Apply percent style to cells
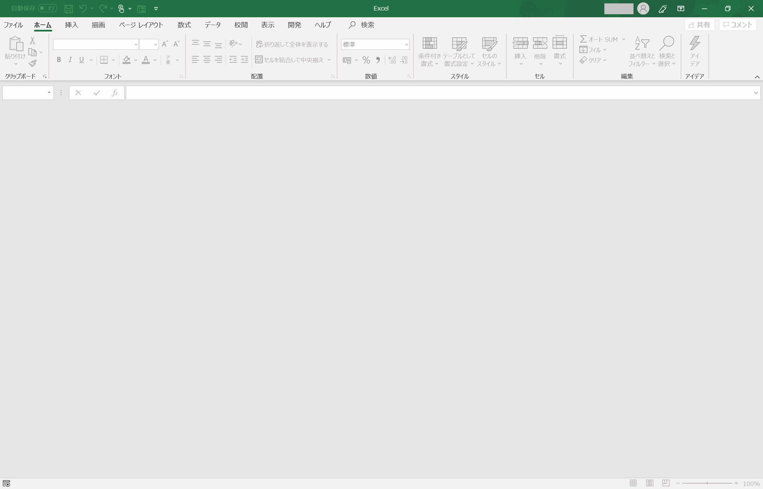 366,60
